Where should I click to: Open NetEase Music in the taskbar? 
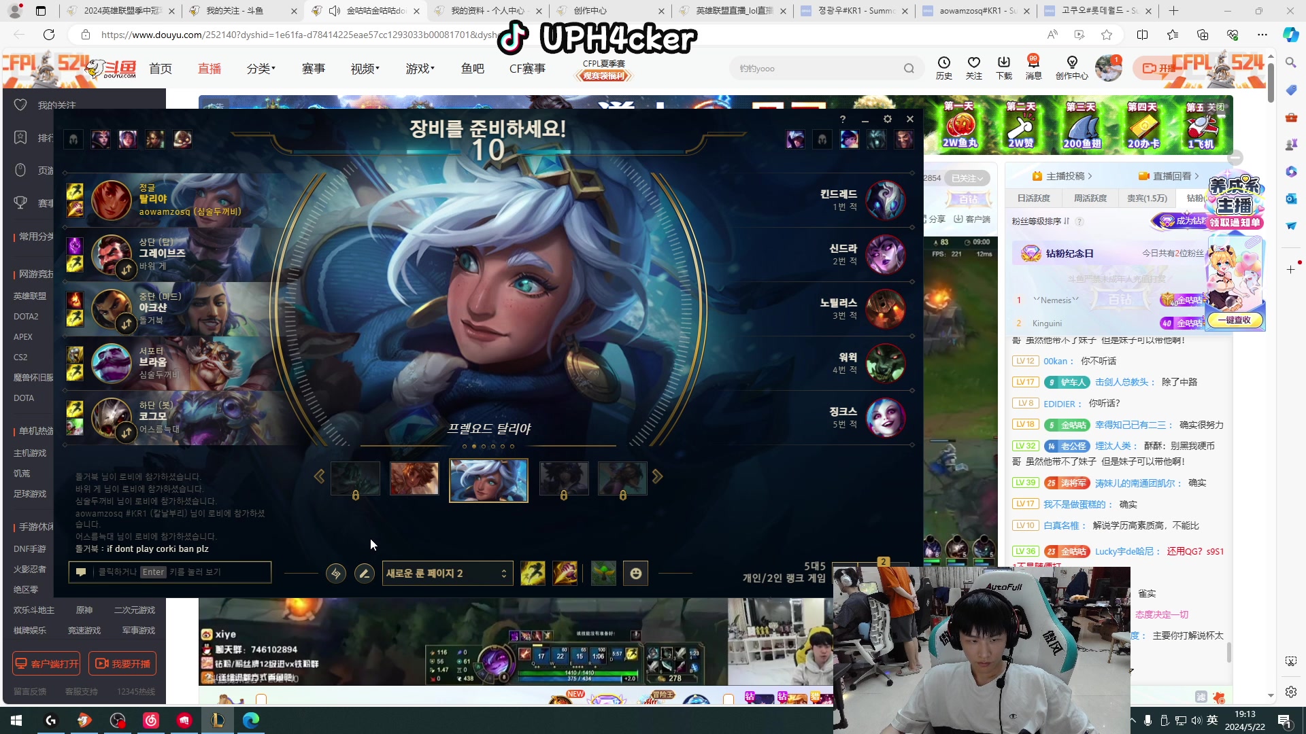coord(151,720)
